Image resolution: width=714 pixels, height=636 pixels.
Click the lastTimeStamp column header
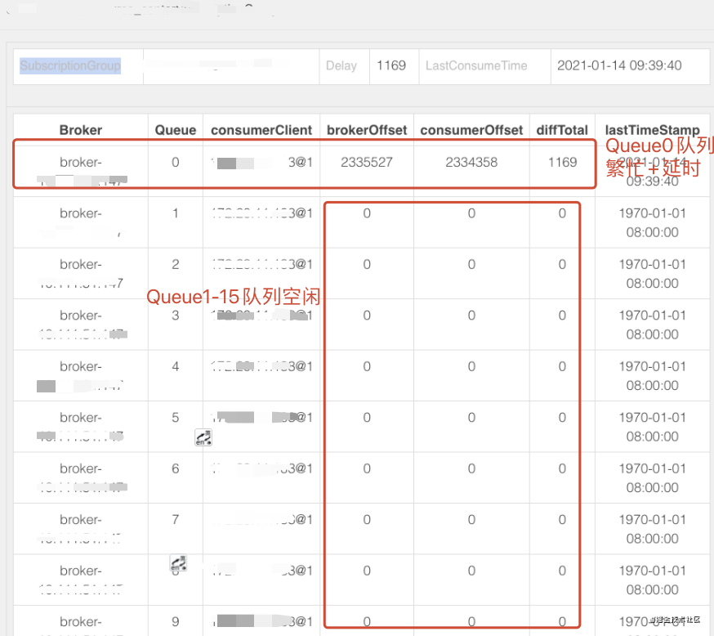click(x=652, y=130)
